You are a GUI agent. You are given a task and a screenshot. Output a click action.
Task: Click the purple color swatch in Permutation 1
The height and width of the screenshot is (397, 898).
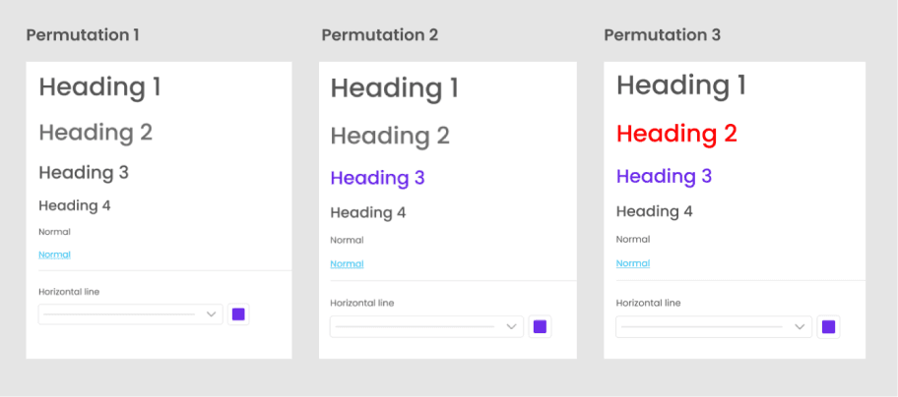tap(238, 314)
